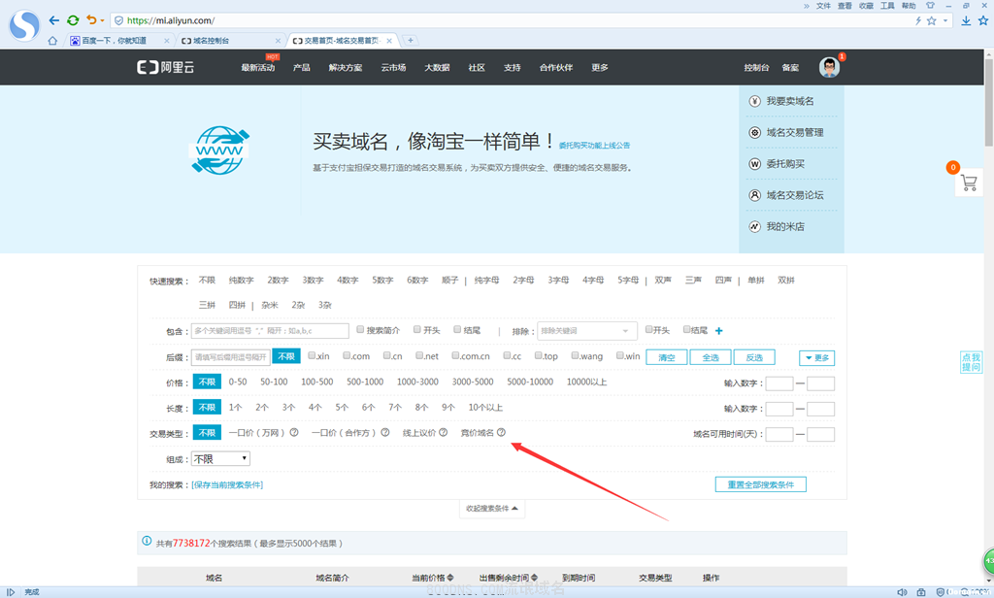This screenshot has height=598, width=994.
Task: Click help icon next to 一口价（合作方）
Action: pos(384,433)
